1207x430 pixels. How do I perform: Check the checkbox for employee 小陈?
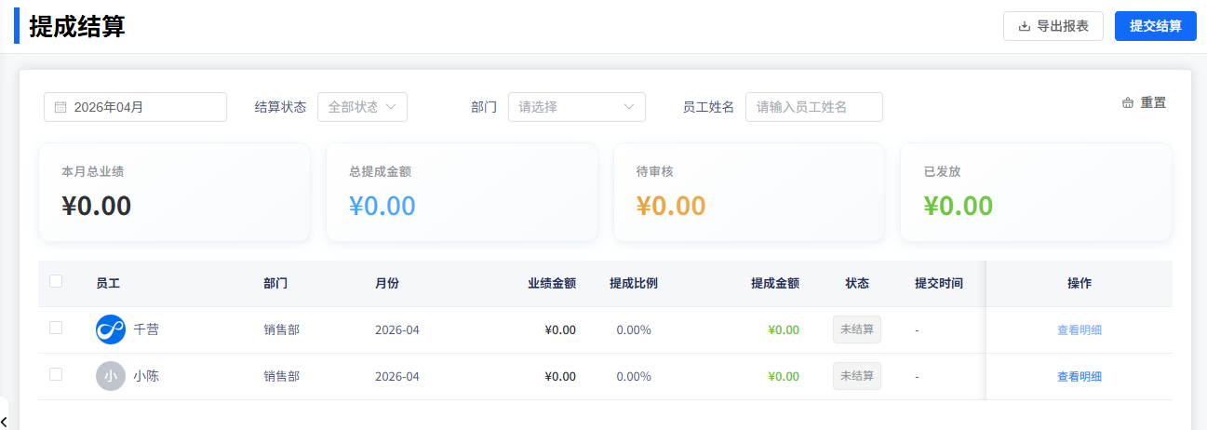56,374
